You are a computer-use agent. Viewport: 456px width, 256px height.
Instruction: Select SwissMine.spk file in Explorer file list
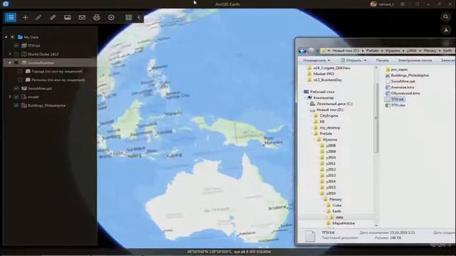point(403,81)
